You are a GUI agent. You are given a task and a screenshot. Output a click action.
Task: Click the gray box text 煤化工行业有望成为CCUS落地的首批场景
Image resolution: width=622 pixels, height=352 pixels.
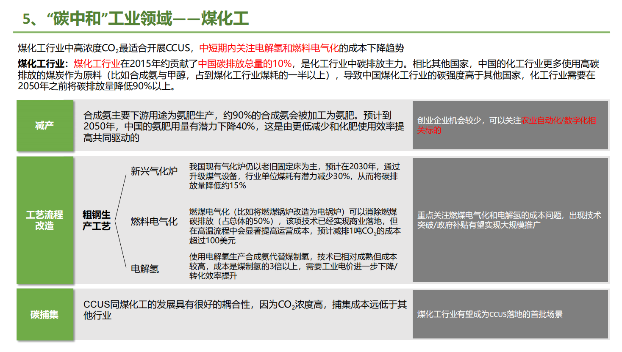[490, 314]
